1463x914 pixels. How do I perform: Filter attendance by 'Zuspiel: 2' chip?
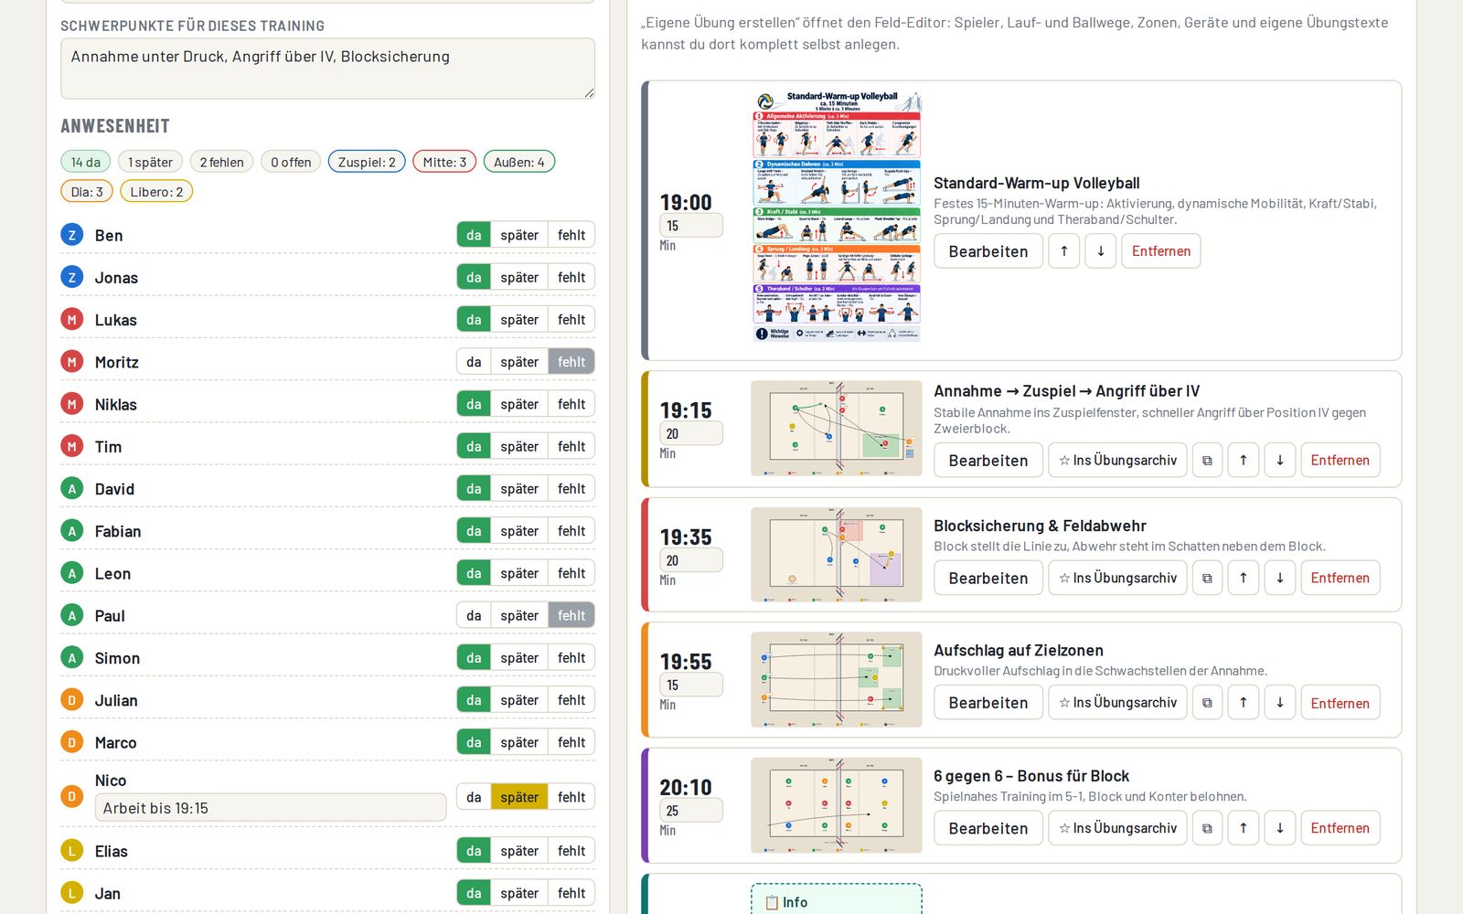click(x=367, y=162)
